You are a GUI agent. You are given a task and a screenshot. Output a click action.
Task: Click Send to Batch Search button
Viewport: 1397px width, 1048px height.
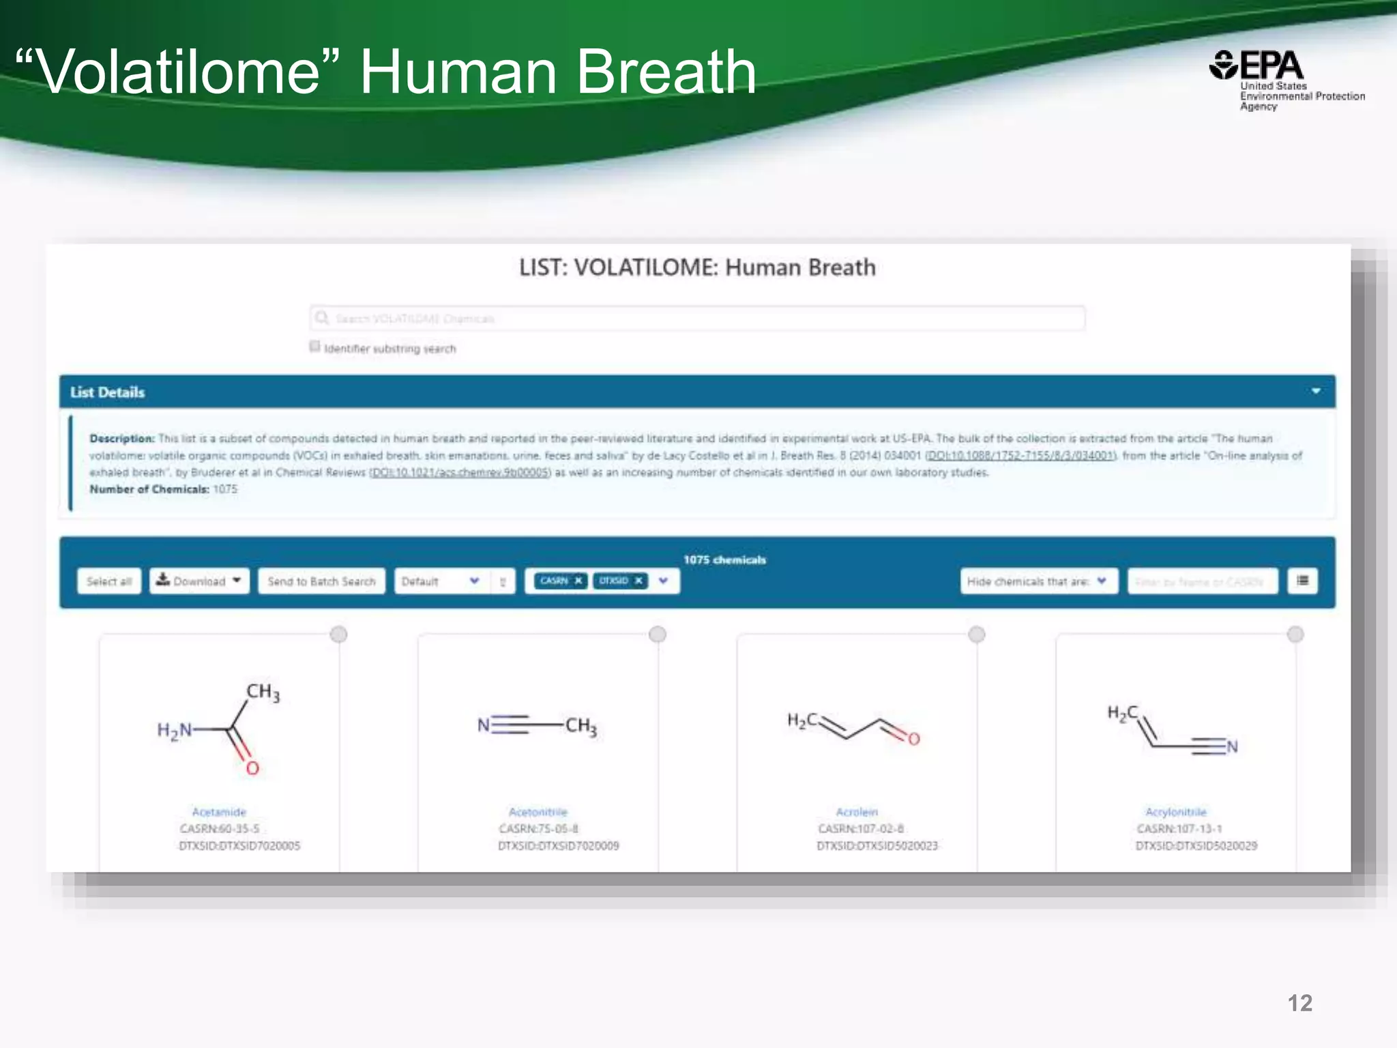[x=321, y=581]
